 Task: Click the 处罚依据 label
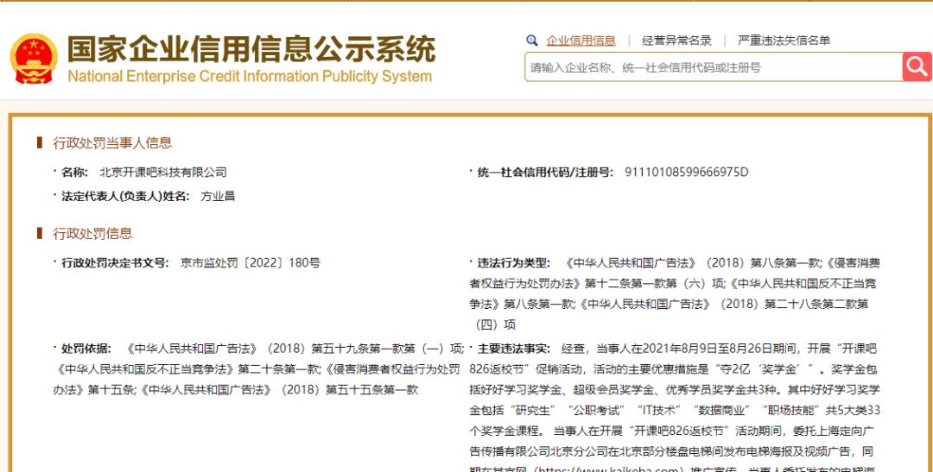click(x=86, y=348)
